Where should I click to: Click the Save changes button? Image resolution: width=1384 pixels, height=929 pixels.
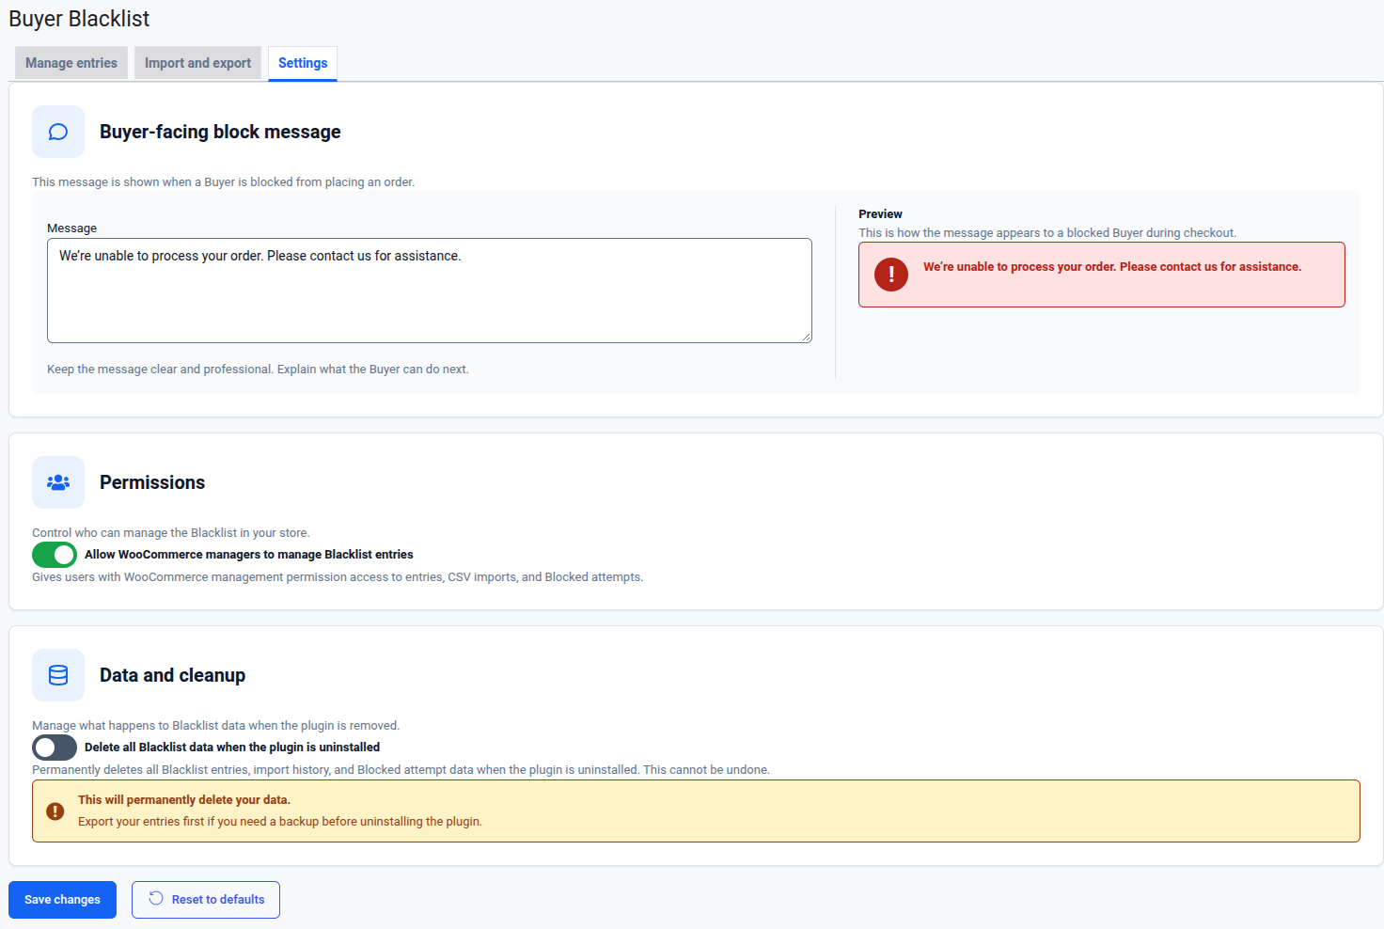[62, 900]
